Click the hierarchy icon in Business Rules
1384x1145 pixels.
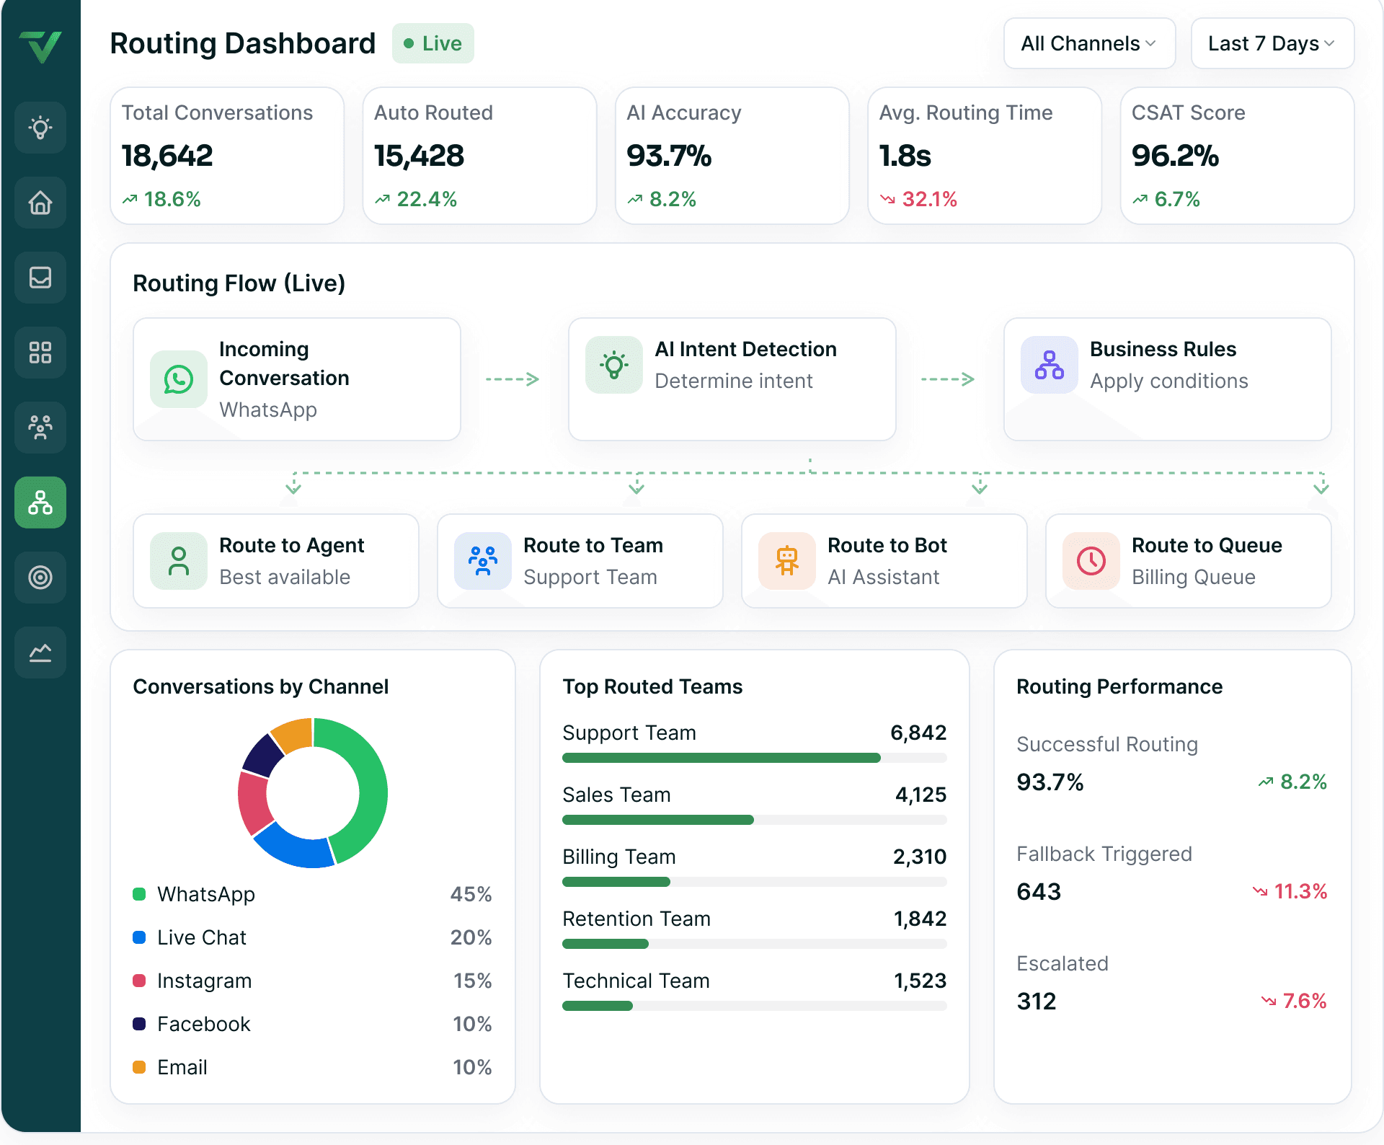click(1050, 365)
